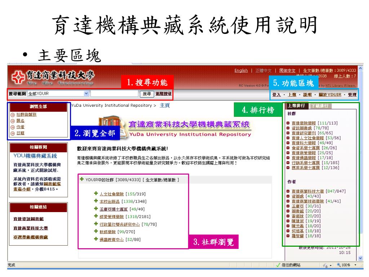
Task: Expand 王廣亞博士專區 plus icon
Action: (96, 208)
